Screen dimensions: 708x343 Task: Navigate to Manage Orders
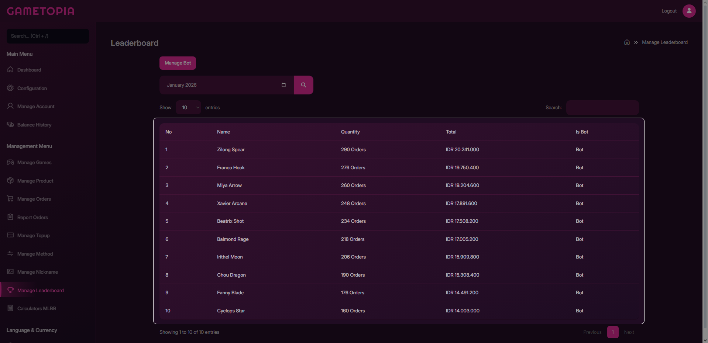pos(34,199)
